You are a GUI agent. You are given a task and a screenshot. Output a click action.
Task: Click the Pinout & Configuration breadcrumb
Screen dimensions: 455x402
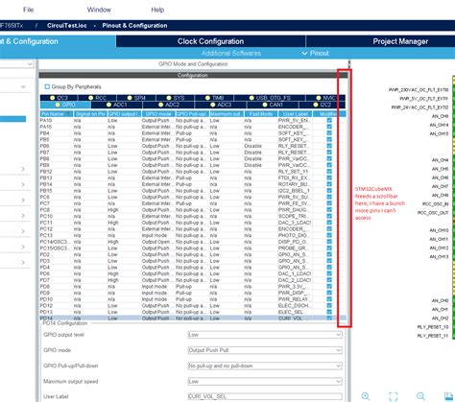[134, 26]
